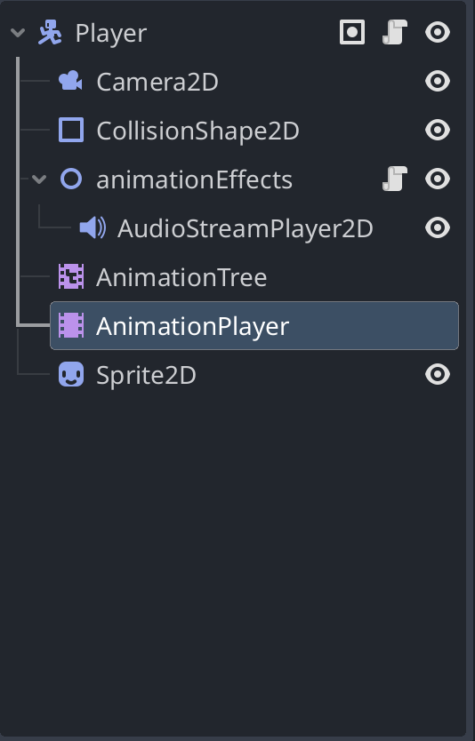Select the AnimationPlayer node
This screenshot has height=741, width=475.
coord(254,325)
